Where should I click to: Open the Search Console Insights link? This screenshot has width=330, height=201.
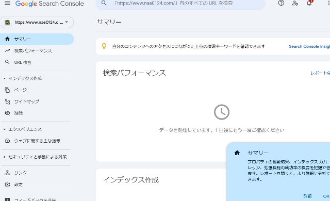click(x=309, y=46)
